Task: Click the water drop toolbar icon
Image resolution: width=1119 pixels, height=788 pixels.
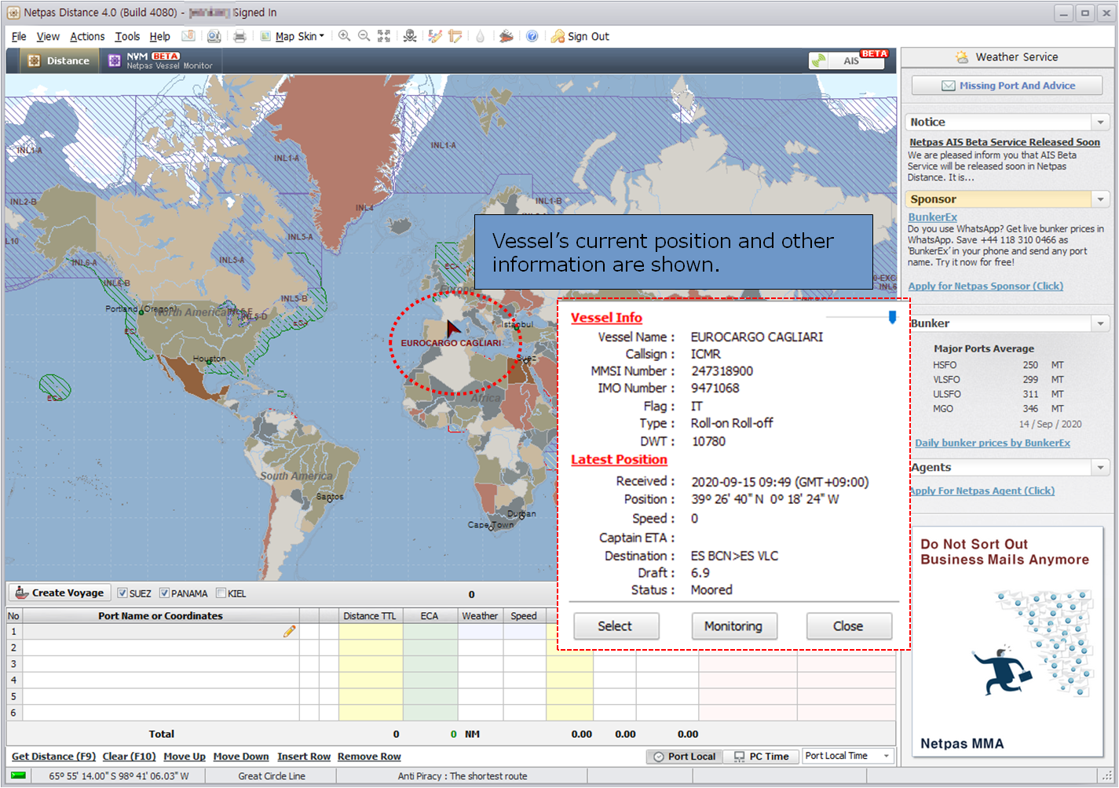Action: pyautogui.click(x=480, y=36)
